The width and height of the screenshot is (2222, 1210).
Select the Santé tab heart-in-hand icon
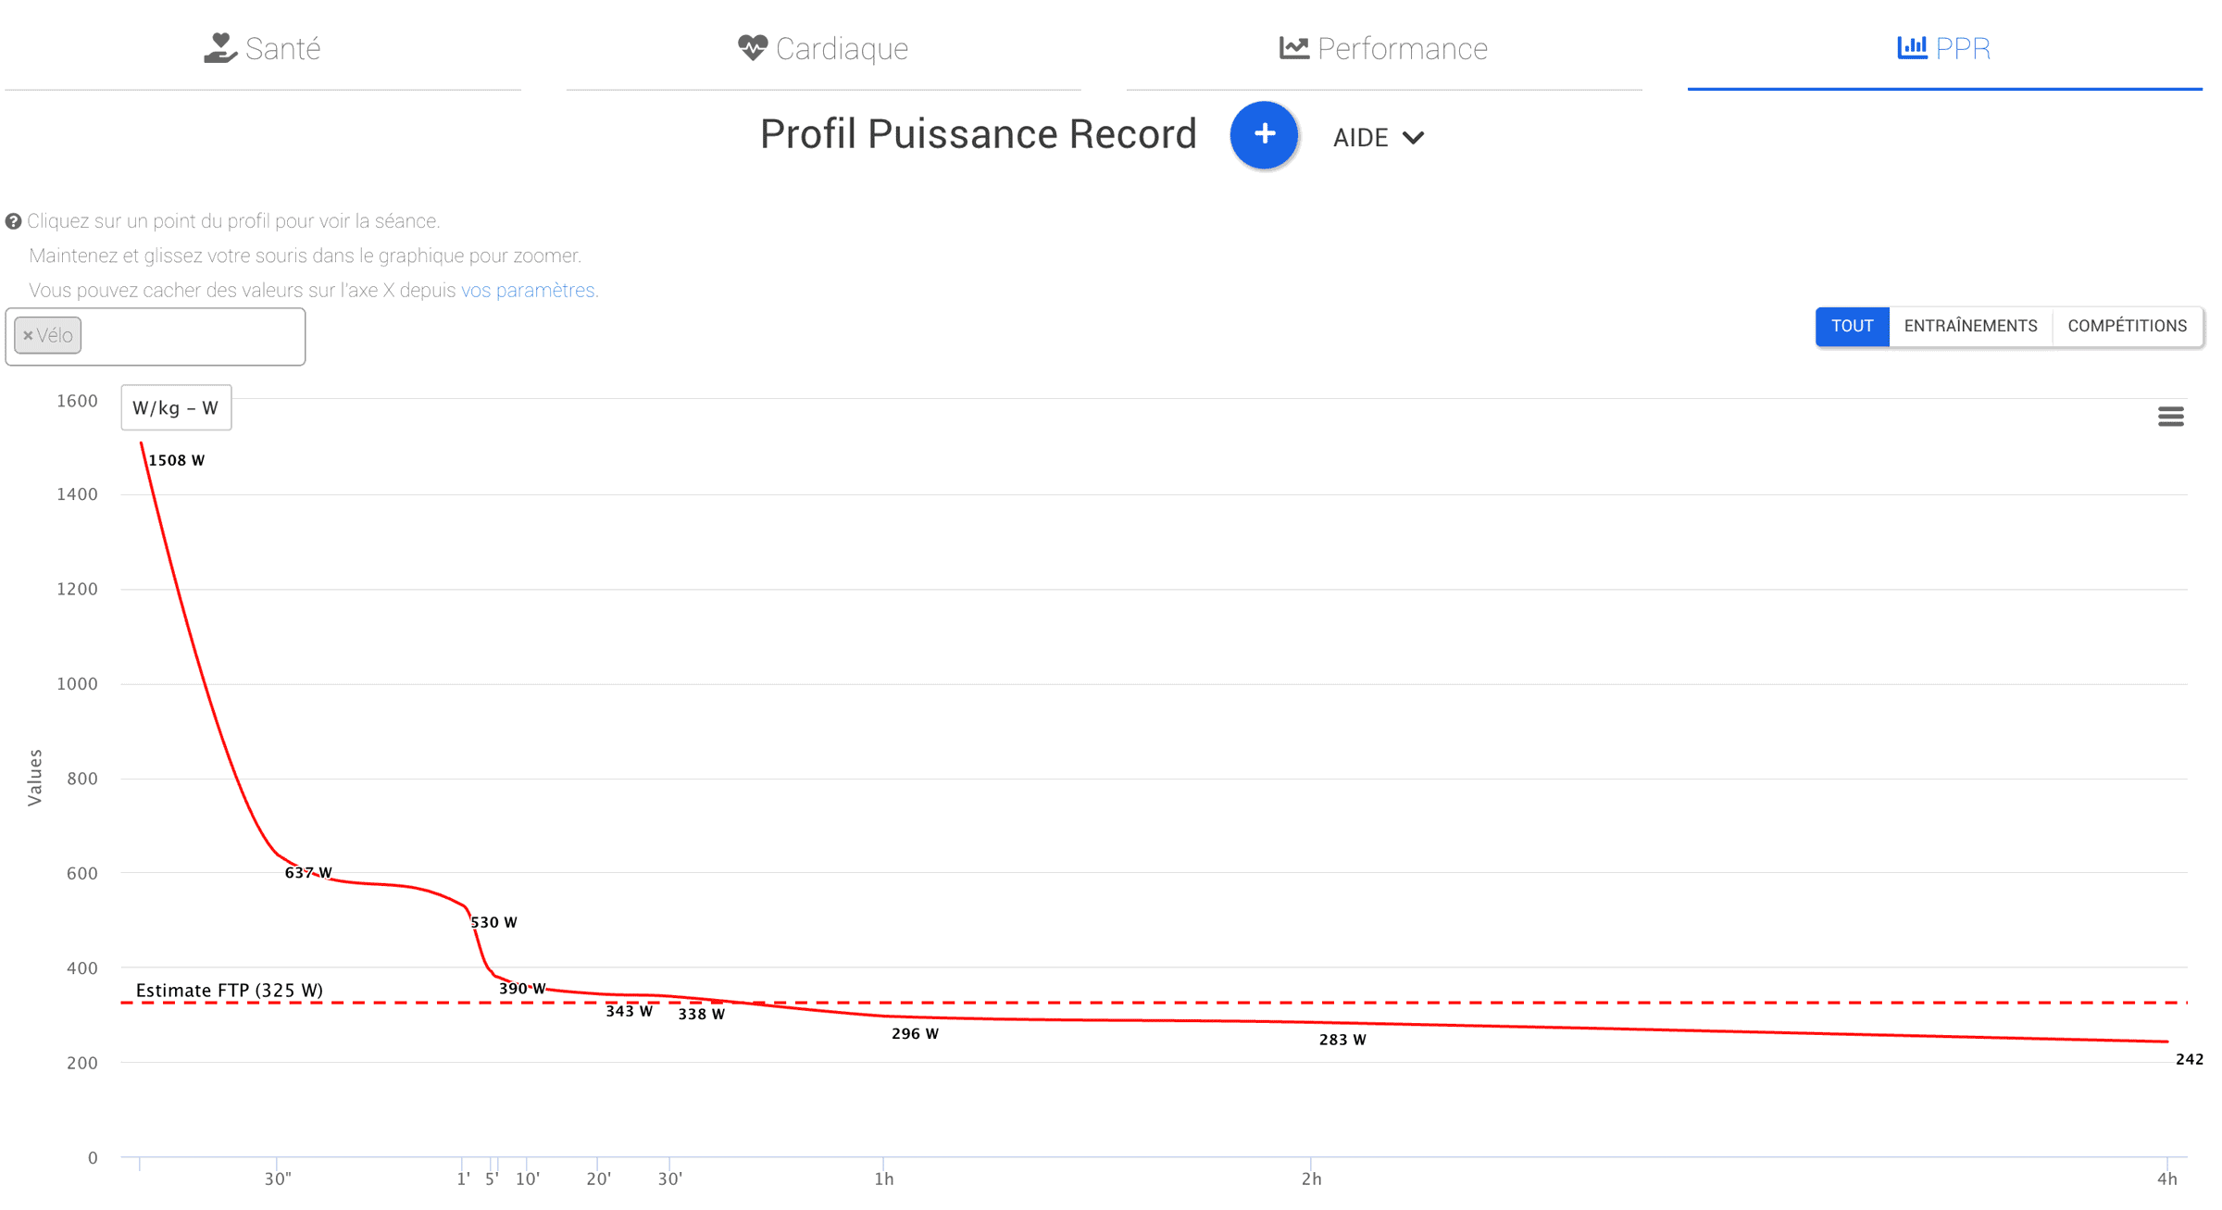coord(219,46)
